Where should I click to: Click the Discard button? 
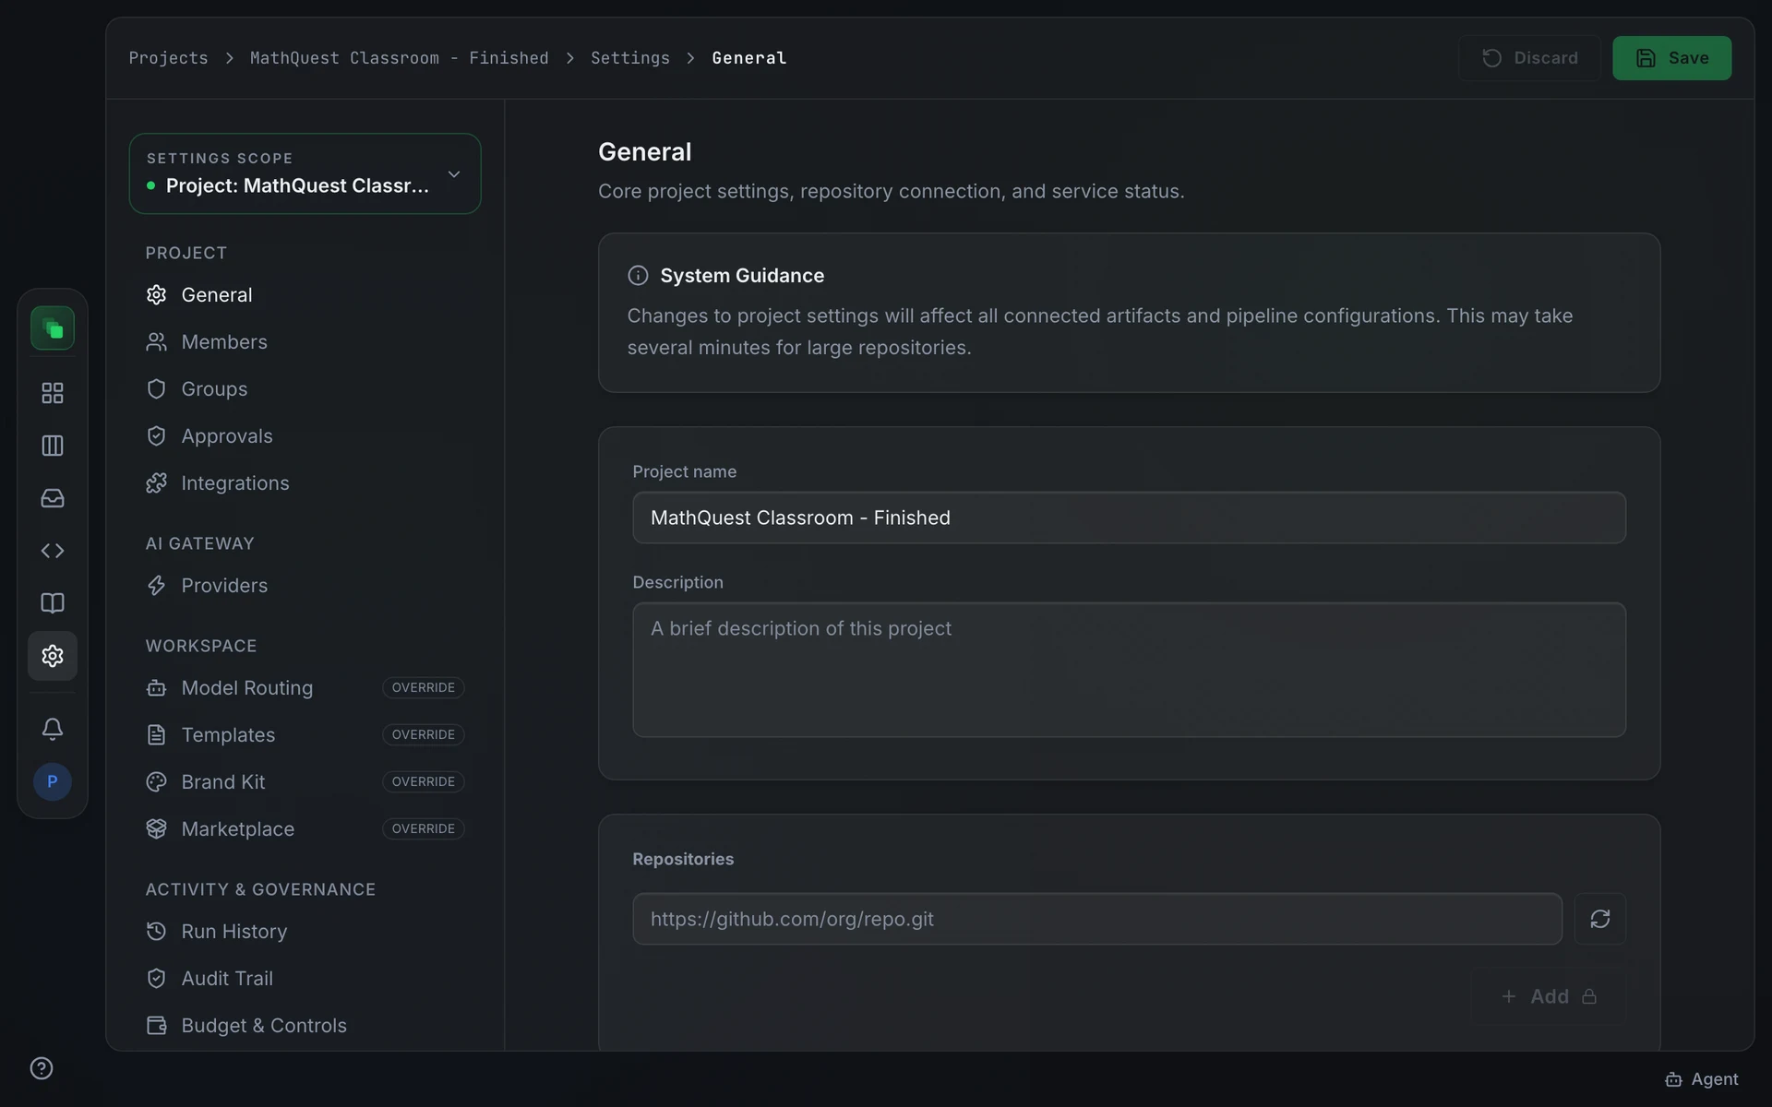coord(1529,58)
